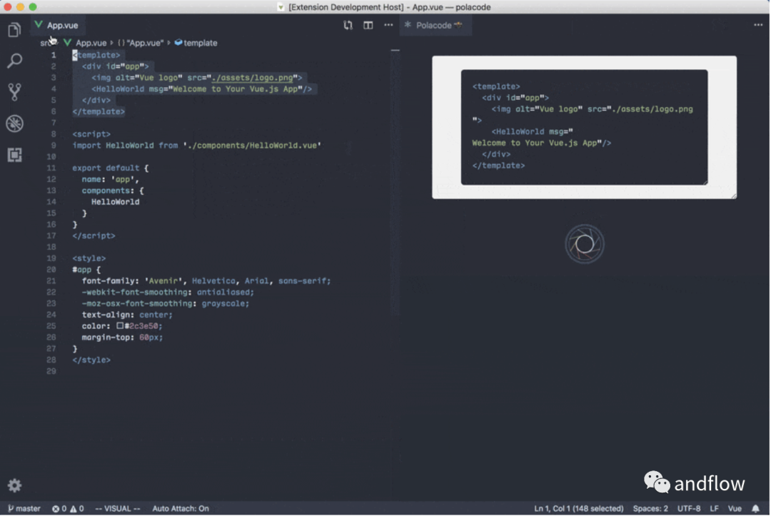Click the -- VISUAL -- mode indicator
771x516 pixels.
pos(118,509)
